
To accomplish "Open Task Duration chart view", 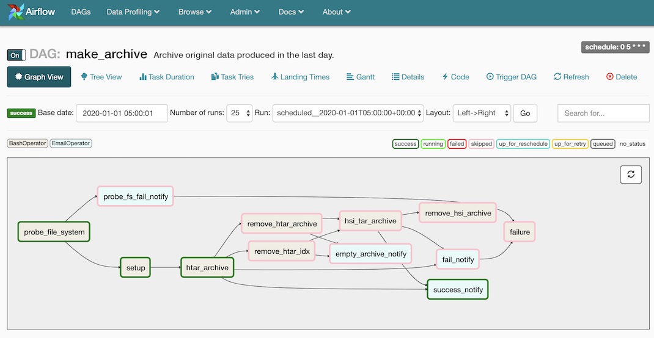I will 166,77.
